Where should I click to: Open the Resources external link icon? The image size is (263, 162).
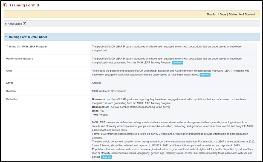pos(24,23)
